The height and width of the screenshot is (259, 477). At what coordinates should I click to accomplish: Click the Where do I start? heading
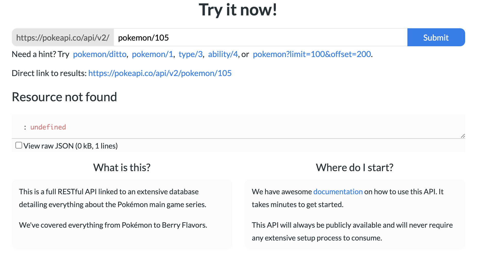355,168
